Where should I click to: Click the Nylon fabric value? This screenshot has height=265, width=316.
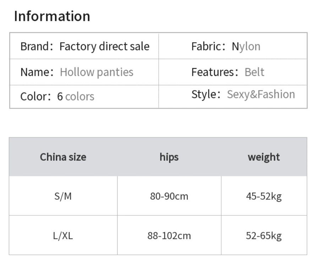246,46
